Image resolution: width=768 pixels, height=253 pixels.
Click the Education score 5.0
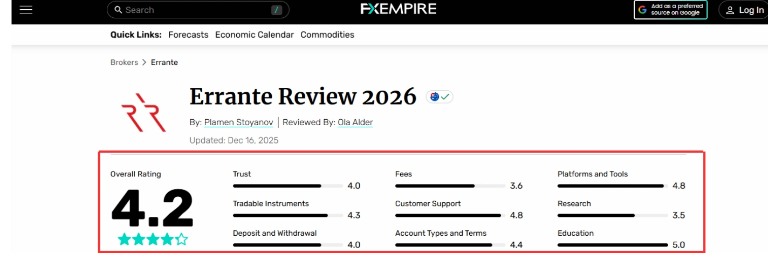click(678, 245)
